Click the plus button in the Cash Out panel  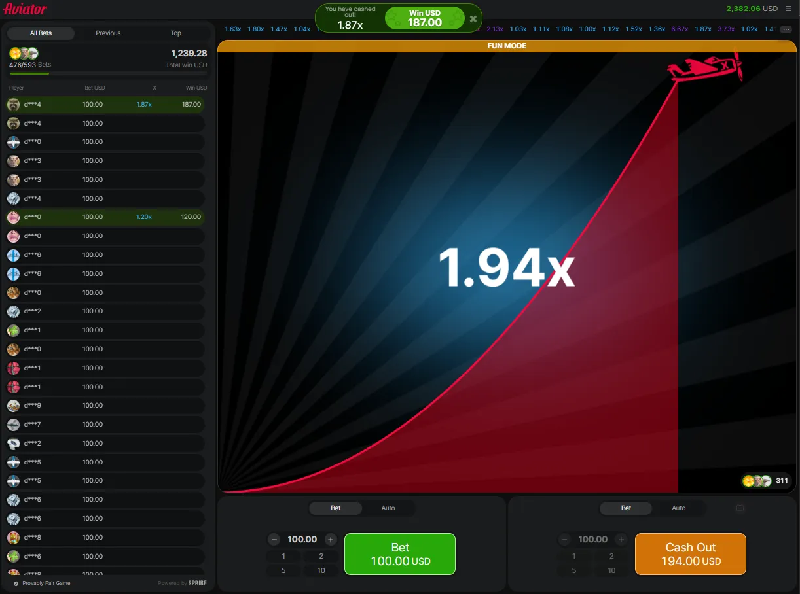coord(621,540)
